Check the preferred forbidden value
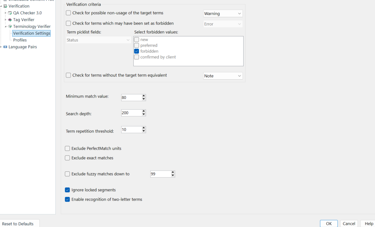The height and width of the screenshot is (227, 375). (137, 45)
